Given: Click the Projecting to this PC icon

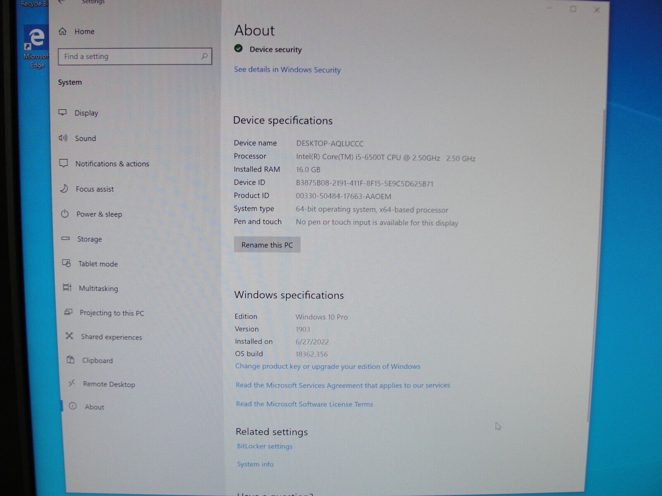Looking at the screenshot, I should pos(68,312).
